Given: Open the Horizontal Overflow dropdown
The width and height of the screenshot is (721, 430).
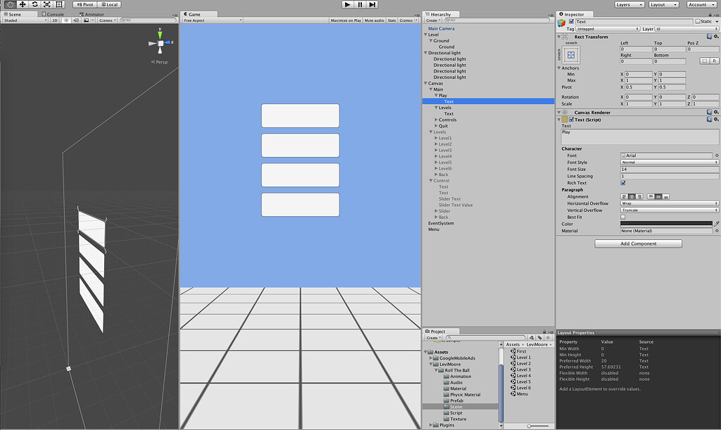Looking at the screenshot, I should tap(667, 203).
